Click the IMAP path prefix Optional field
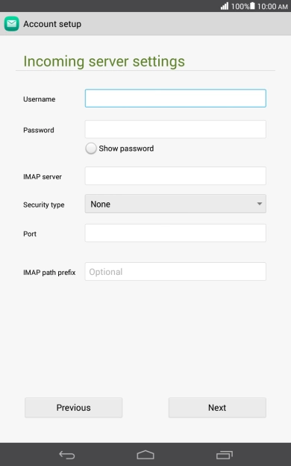The width and height of the screenshot is (291, 466). [175, 271]
